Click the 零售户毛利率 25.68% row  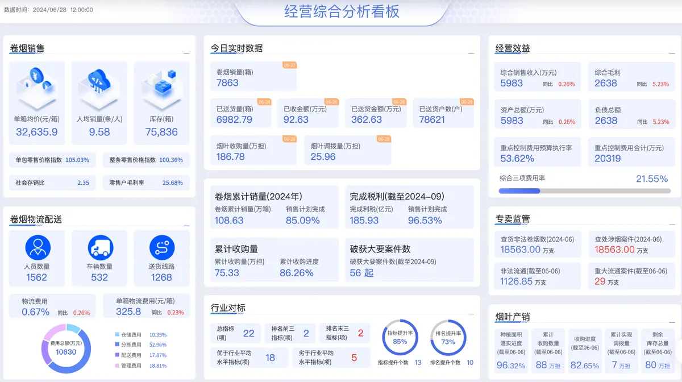(146, 183)
